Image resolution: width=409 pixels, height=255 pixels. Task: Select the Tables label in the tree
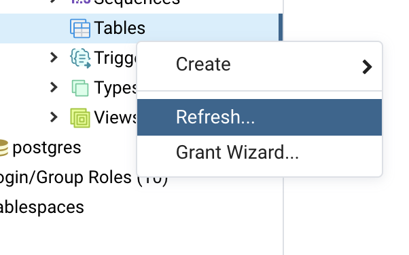[x=120, y=28]
